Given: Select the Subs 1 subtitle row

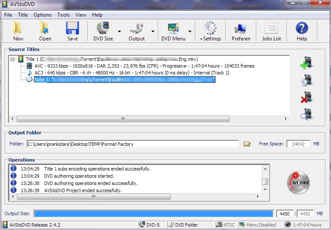Looking at the screenshot, I should pyautogui.click(x=124, y=80).
